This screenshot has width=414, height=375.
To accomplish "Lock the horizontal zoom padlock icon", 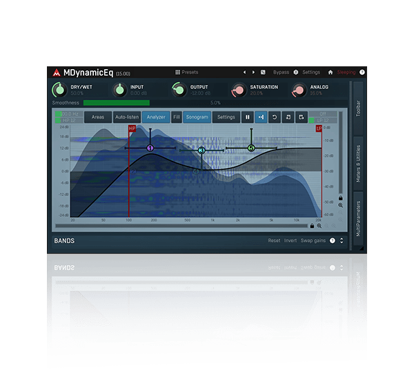I will pos(312,226).
